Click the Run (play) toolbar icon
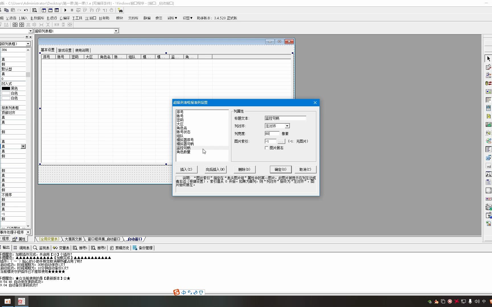Screen dimensions: 492x307 65,10
